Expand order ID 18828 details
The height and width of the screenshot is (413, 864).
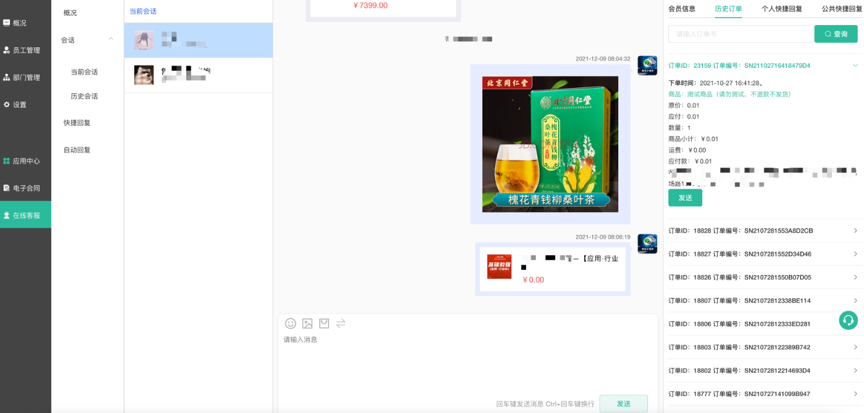(x=855, y=231)
